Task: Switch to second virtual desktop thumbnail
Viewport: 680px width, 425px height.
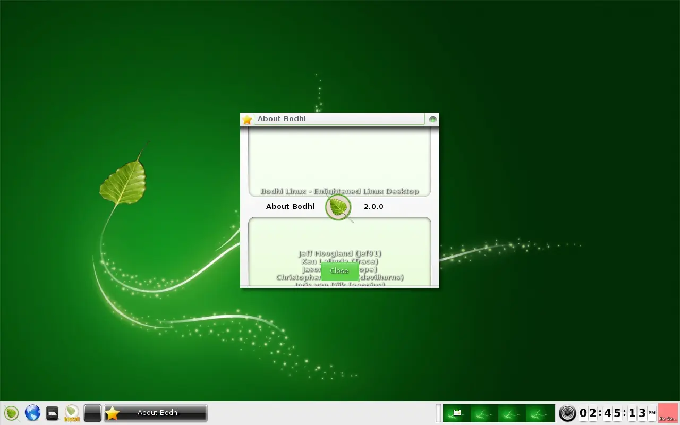Action: click(x=484, y=413)
